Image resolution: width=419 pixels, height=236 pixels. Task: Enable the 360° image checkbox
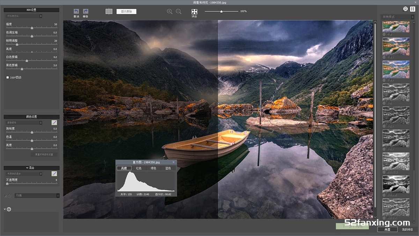click(7, 77)
